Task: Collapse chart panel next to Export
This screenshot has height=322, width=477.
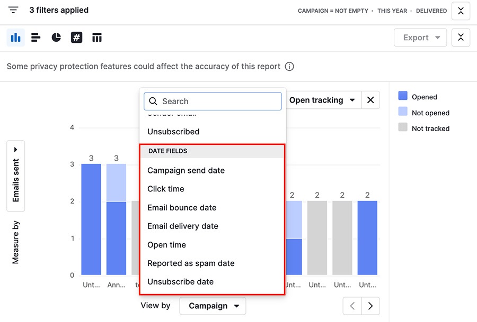Action: point(461,38)
